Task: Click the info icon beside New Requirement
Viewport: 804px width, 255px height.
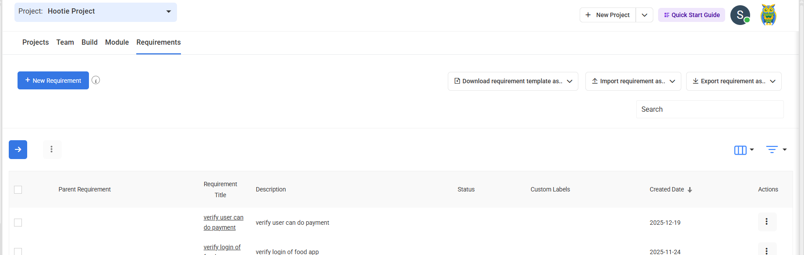Action: pos(96,80)
